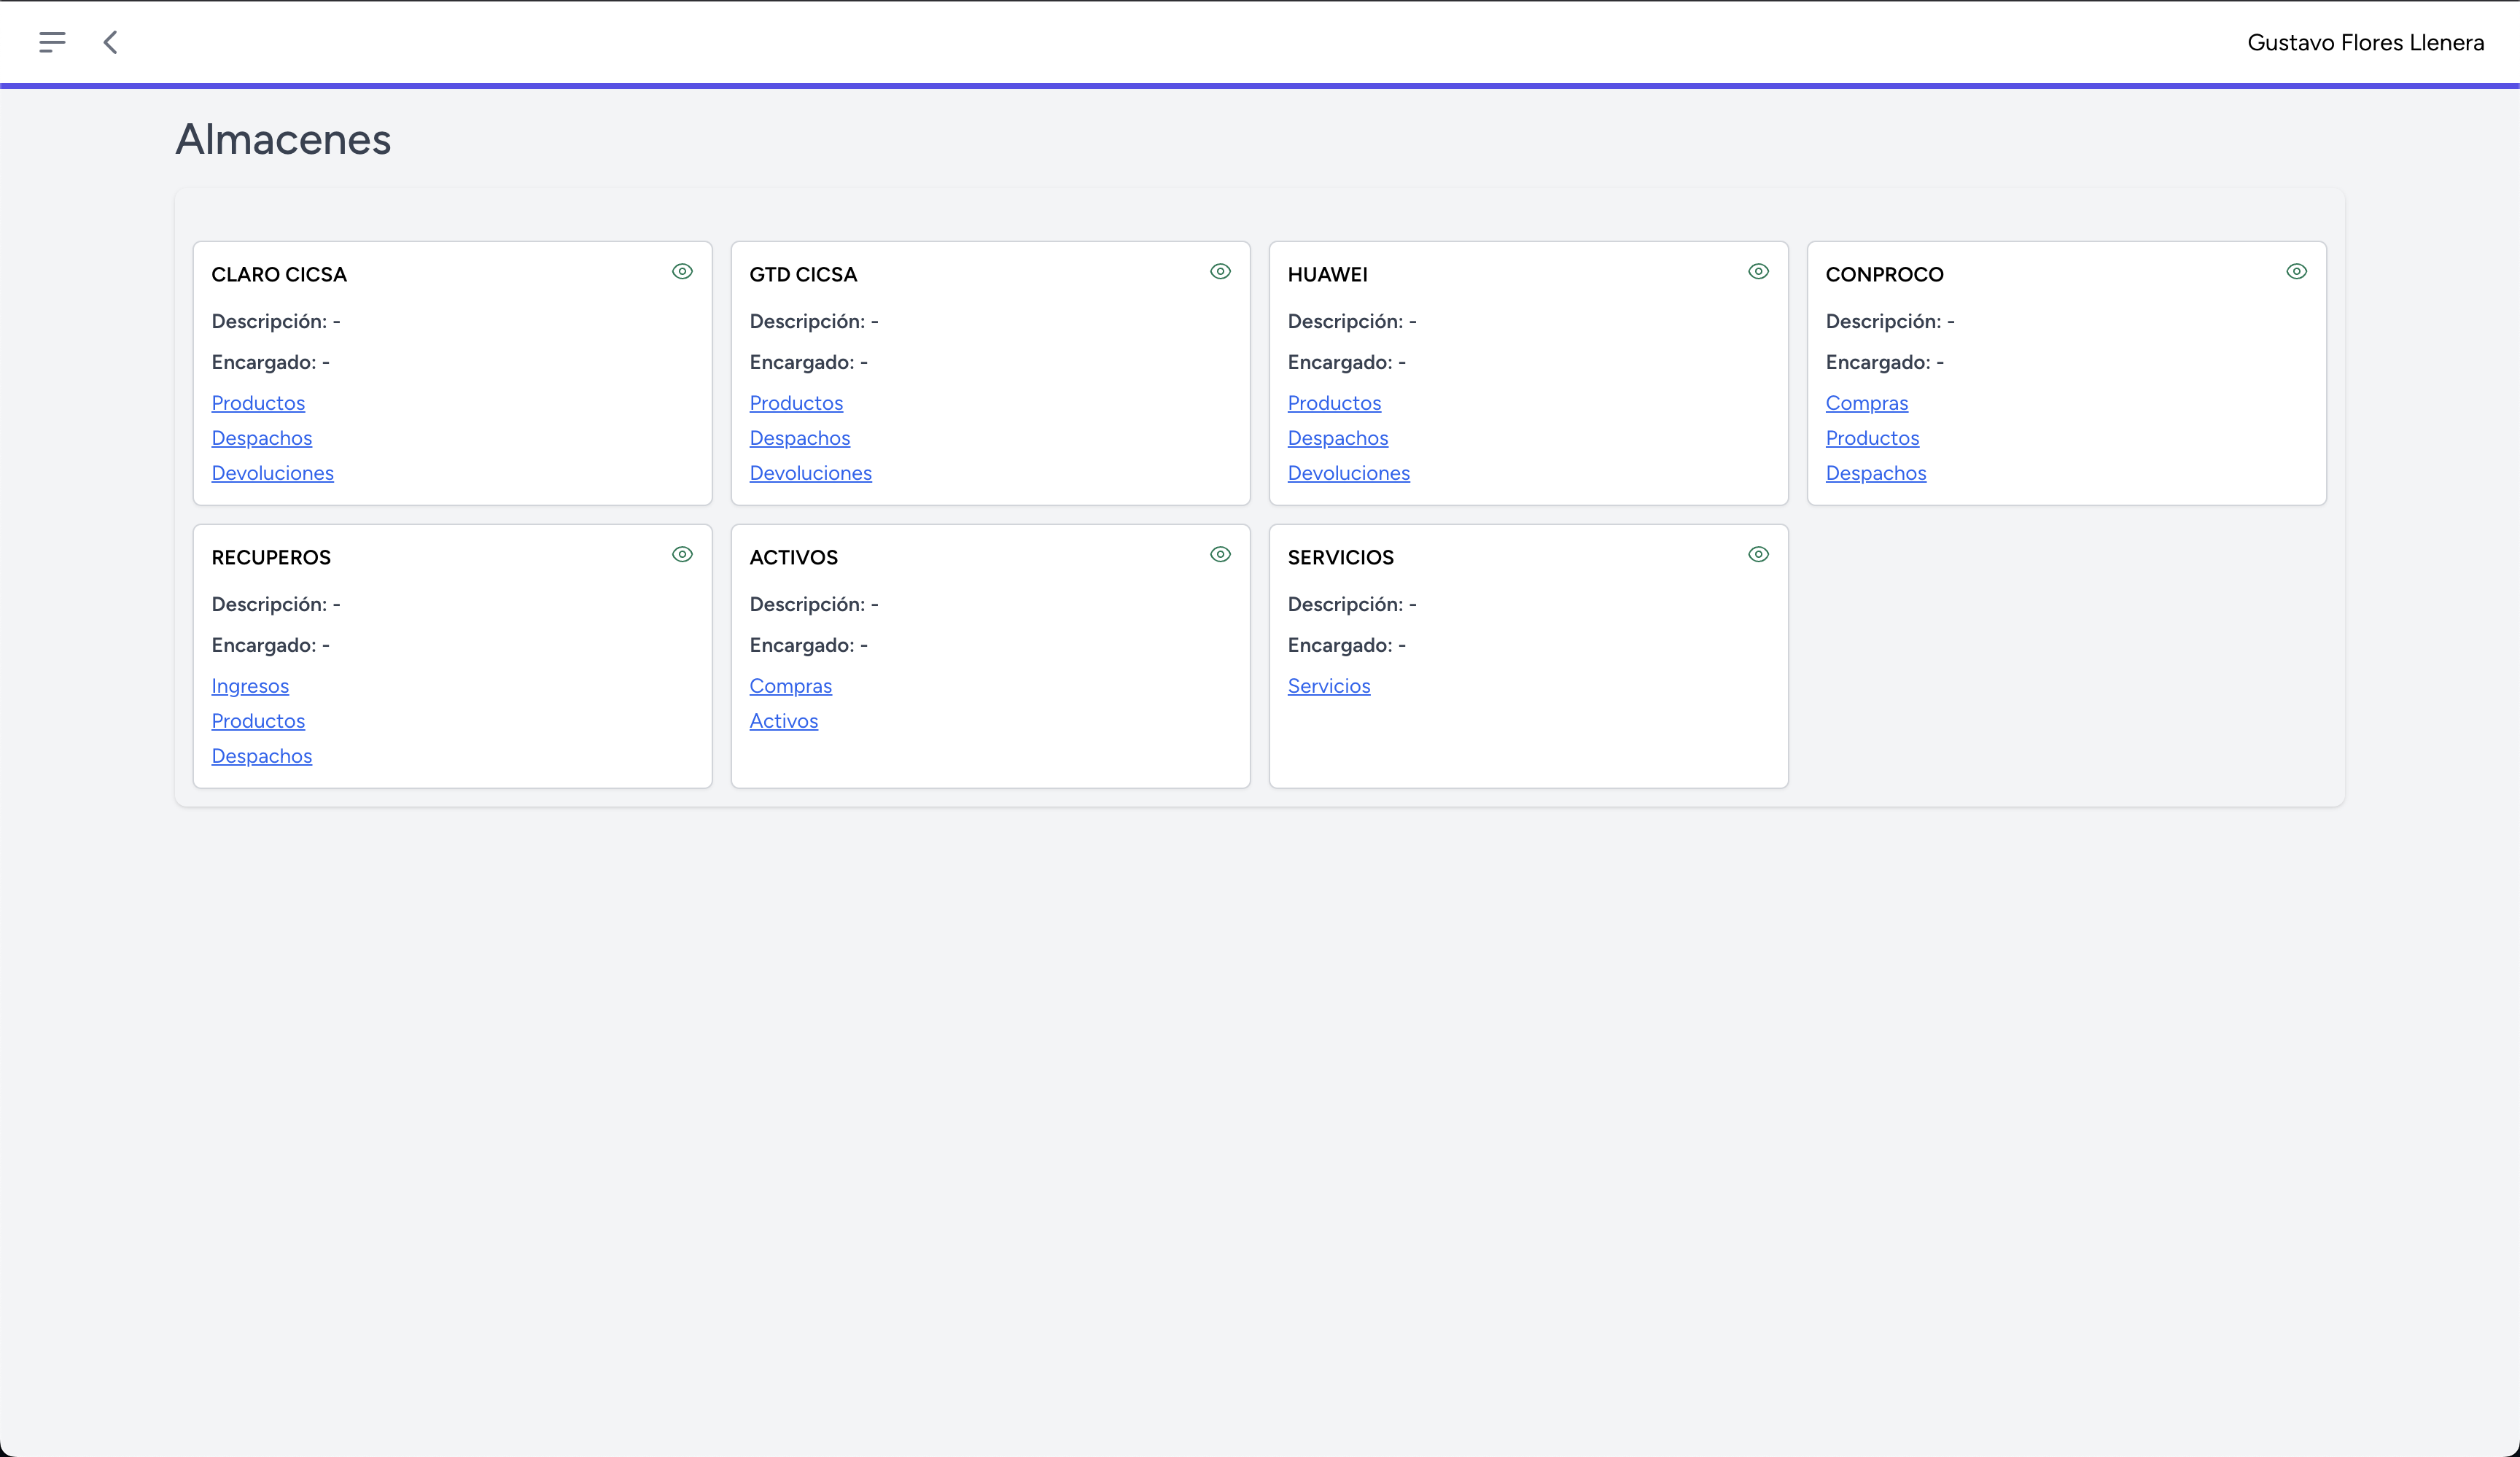The height and width of the screenshot is (1457, 2520).
Task: View ACTIVOS warehouse via eye icon
Action: click(x=1220, y=554)
